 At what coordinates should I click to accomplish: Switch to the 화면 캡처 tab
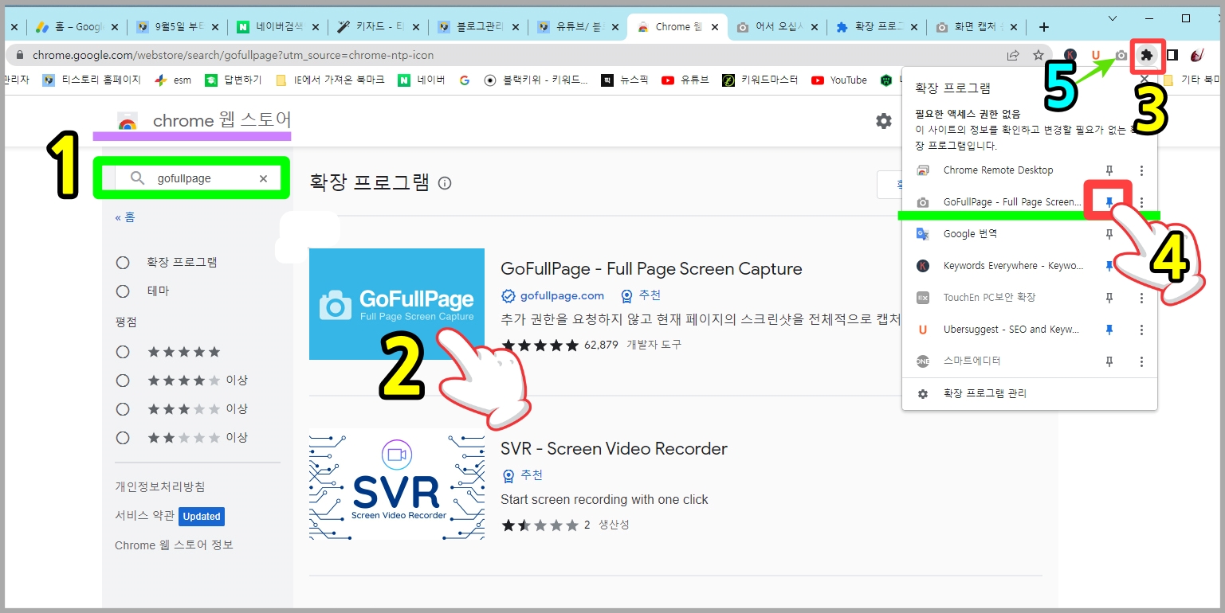[976, 27]
